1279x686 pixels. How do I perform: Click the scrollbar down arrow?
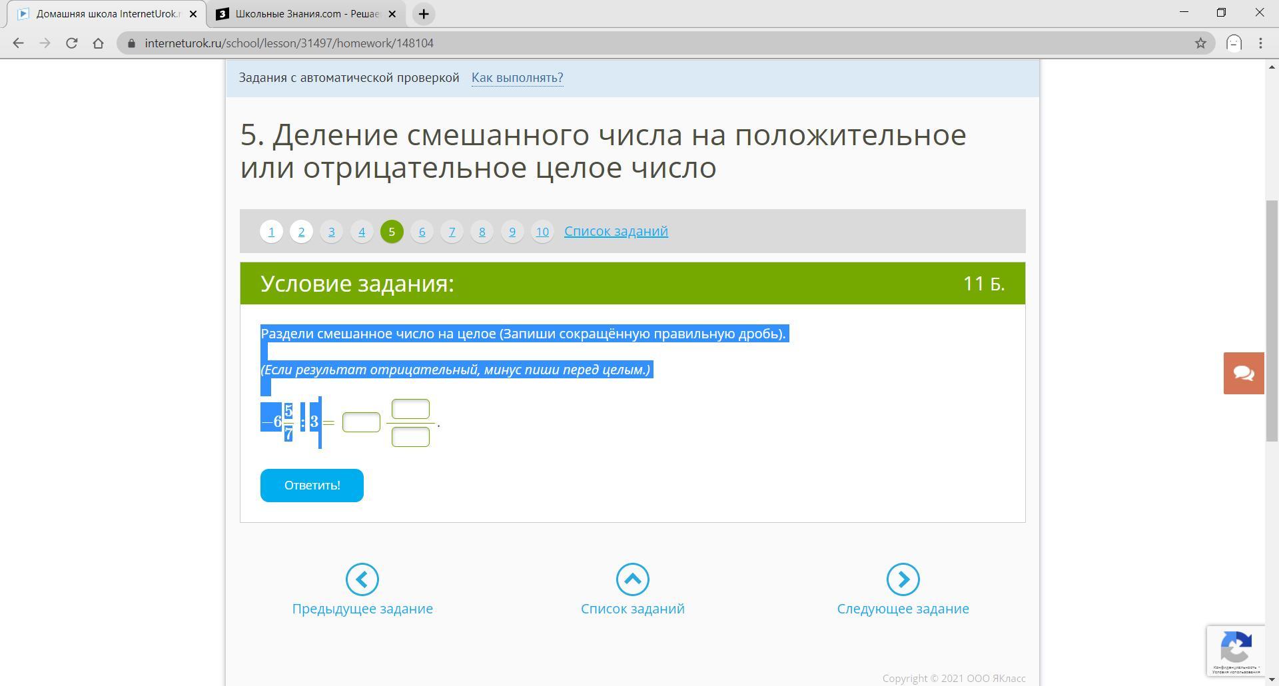point(1272,680)
